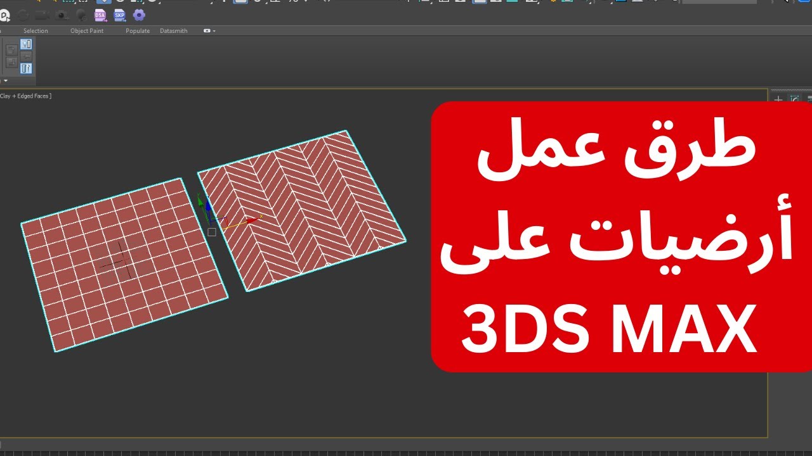Open the Object Paint ribbon tab

tap(87, 30)
